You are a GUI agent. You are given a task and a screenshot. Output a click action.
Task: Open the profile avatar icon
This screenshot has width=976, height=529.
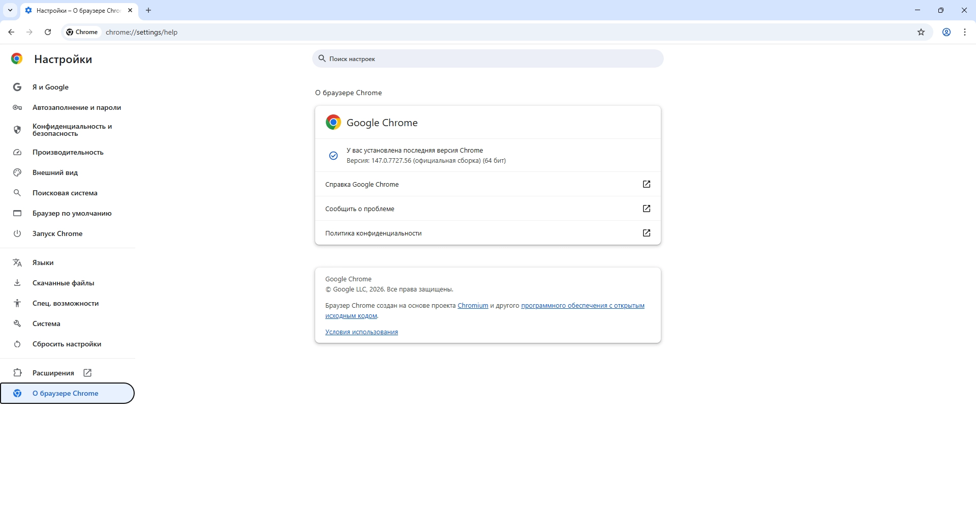tap(947, 32)
